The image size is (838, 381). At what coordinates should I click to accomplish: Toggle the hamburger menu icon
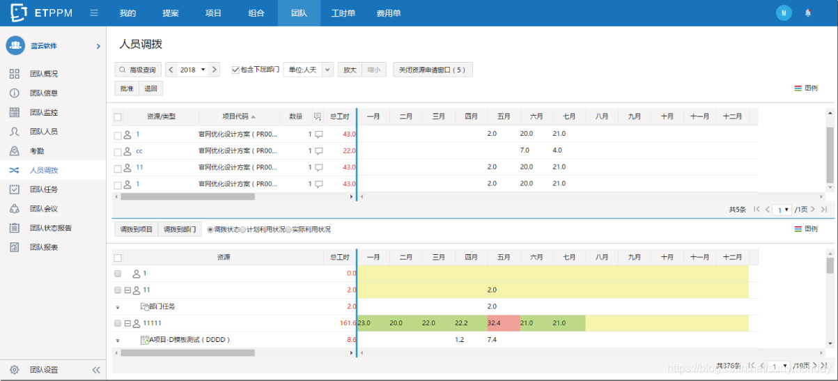click(x=94, y=13)
